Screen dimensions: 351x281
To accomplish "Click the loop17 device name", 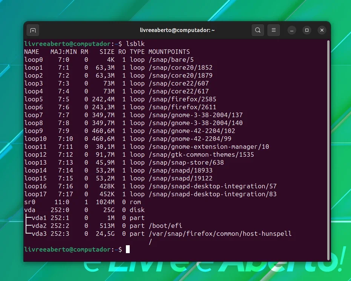I will [35, 194].
